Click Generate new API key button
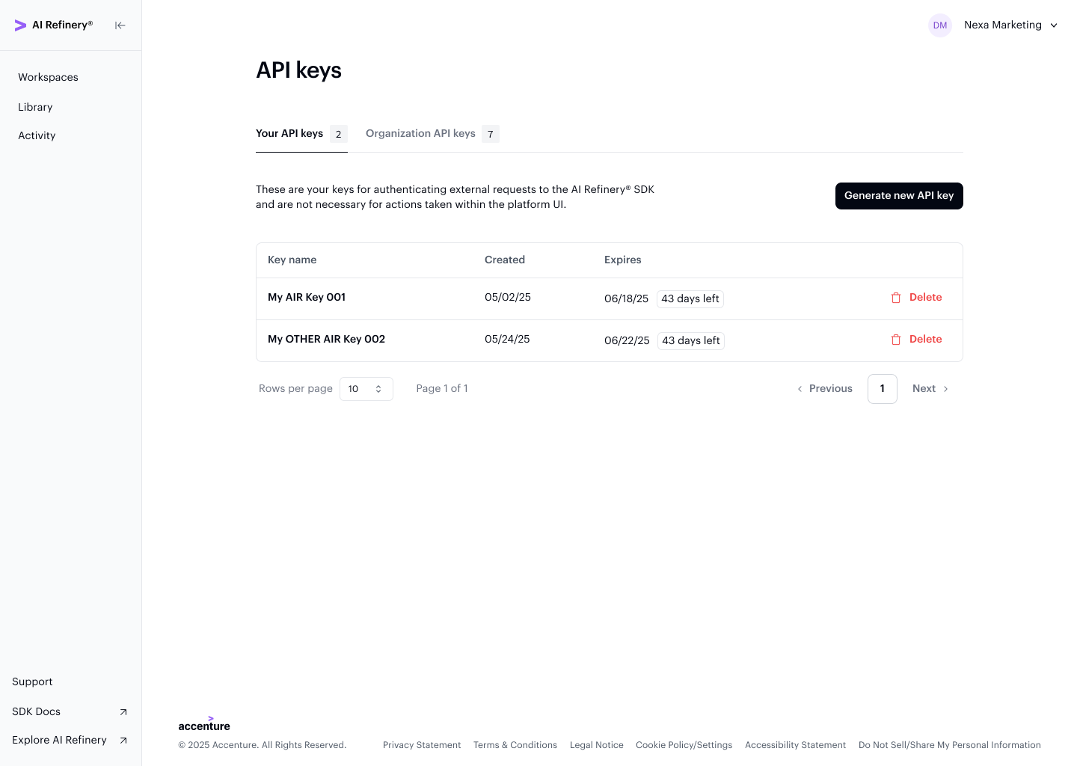The height and width of the screenshot is (766, 1077). 899,196
